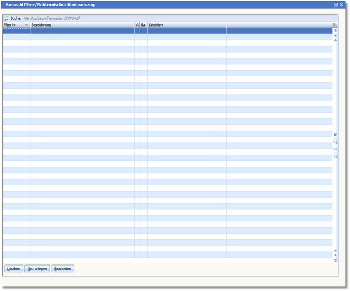This screenshot has width=350, height=291.
Task: Click page-down diamond arrow near bottom right
Action: tap(335, 255)
